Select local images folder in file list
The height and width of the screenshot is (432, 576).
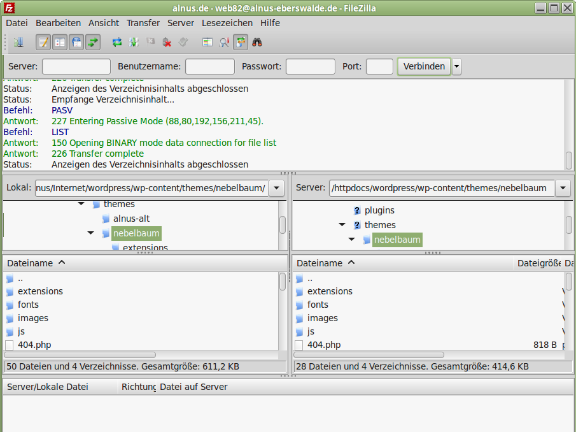(x=32, y=318)
